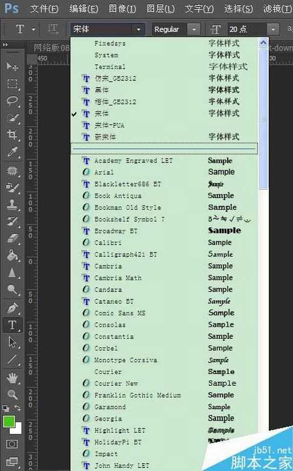Choose Arial from the font list
The height and width of the screenshot is (471, 293).
click(104, 172)
